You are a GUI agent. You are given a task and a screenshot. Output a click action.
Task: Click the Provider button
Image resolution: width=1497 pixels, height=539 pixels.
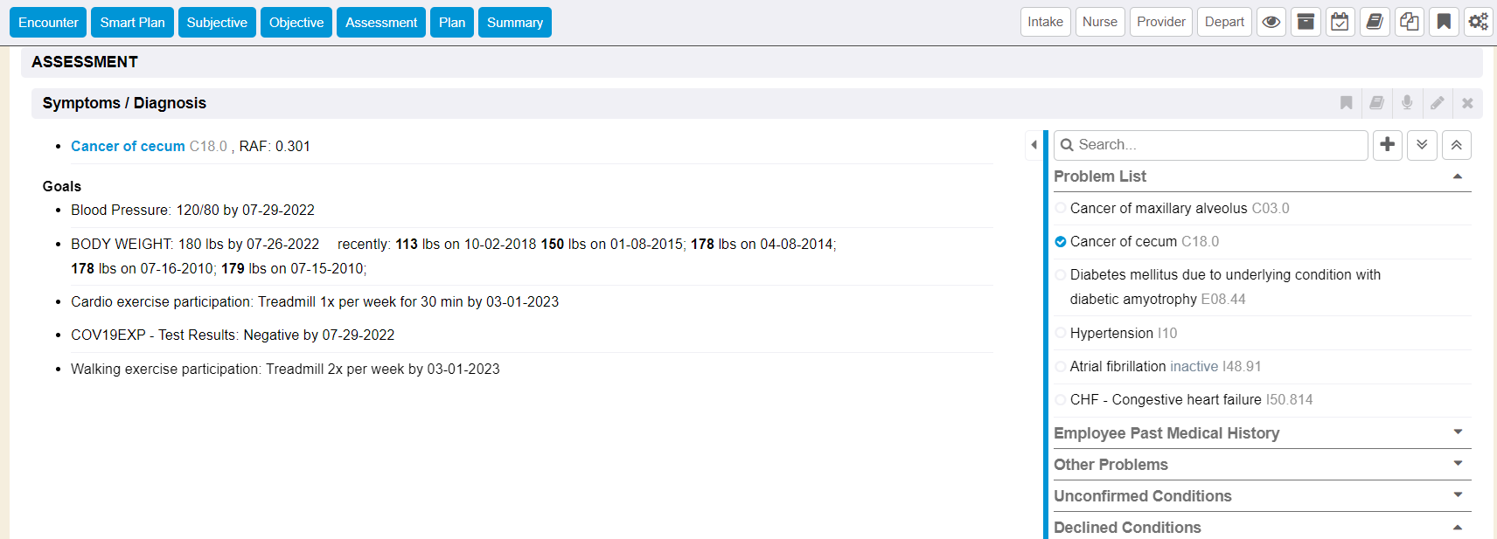tap(1161, 22)
